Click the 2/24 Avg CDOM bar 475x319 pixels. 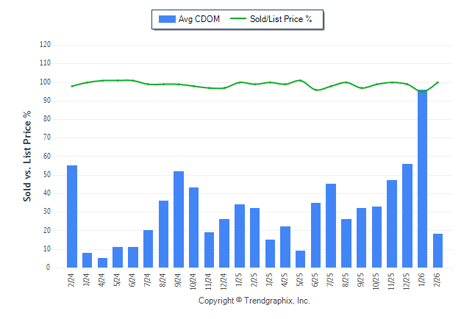point(72,216)
